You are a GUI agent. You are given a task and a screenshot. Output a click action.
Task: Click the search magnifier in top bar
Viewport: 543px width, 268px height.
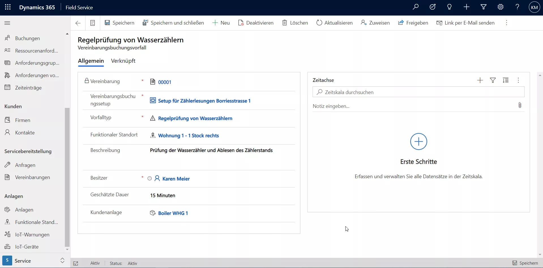click(416, 7)
